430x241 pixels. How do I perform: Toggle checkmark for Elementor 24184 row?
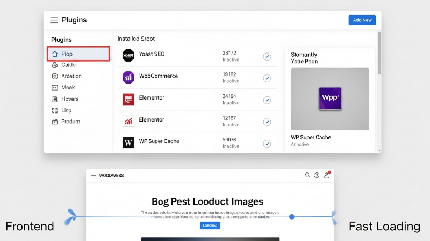click(x=267, y=100)
